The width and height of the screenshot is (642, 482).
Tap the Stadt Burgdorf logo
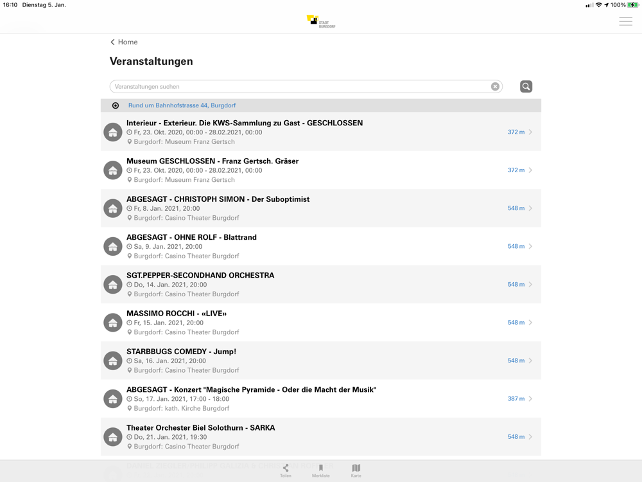tap(321, 21)
